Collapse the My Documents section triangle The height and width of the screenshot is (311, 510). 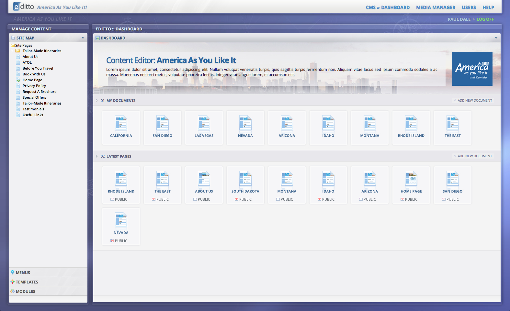[x=96, y=101]
